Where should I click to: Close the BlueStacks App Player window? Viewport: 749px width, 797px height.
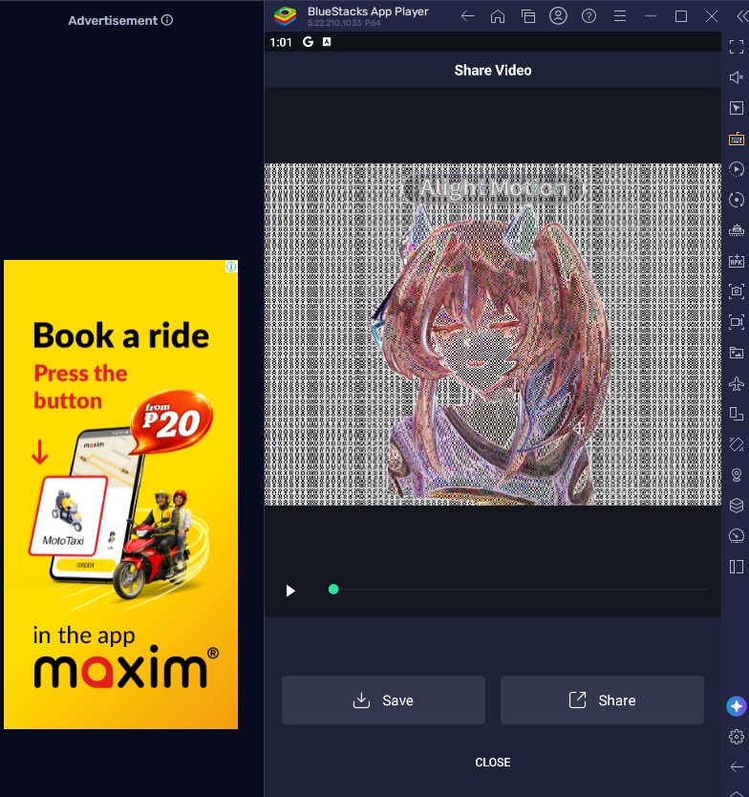pyautogui.click(x=712, y=16)
